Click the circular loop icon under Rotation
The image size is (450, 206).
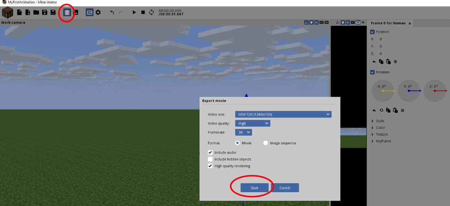click(x=381, y=110)
